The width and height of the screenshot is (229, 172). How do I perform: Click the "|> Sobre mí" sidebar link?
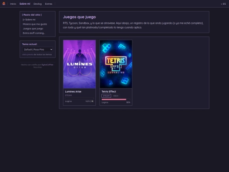click(x=29, y=20)
